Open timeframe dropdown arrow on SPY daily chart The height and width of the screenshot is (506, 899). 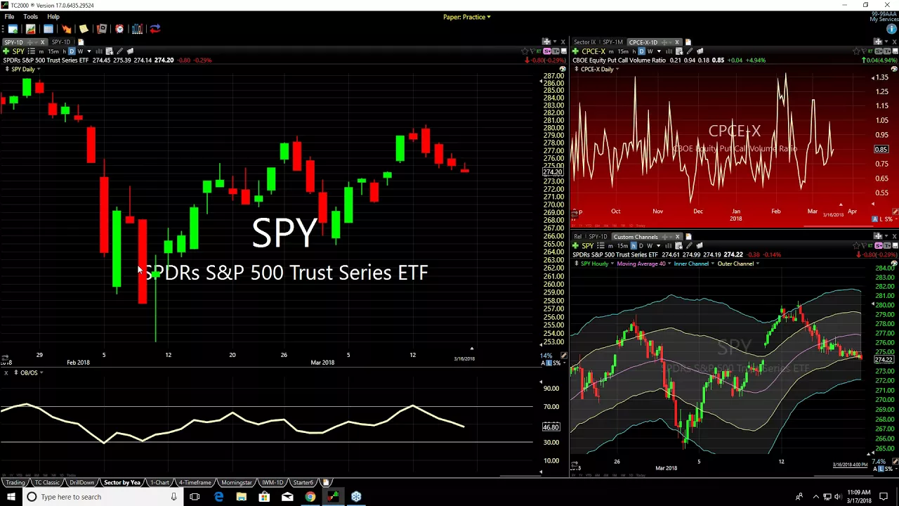(x=89, y=51)
